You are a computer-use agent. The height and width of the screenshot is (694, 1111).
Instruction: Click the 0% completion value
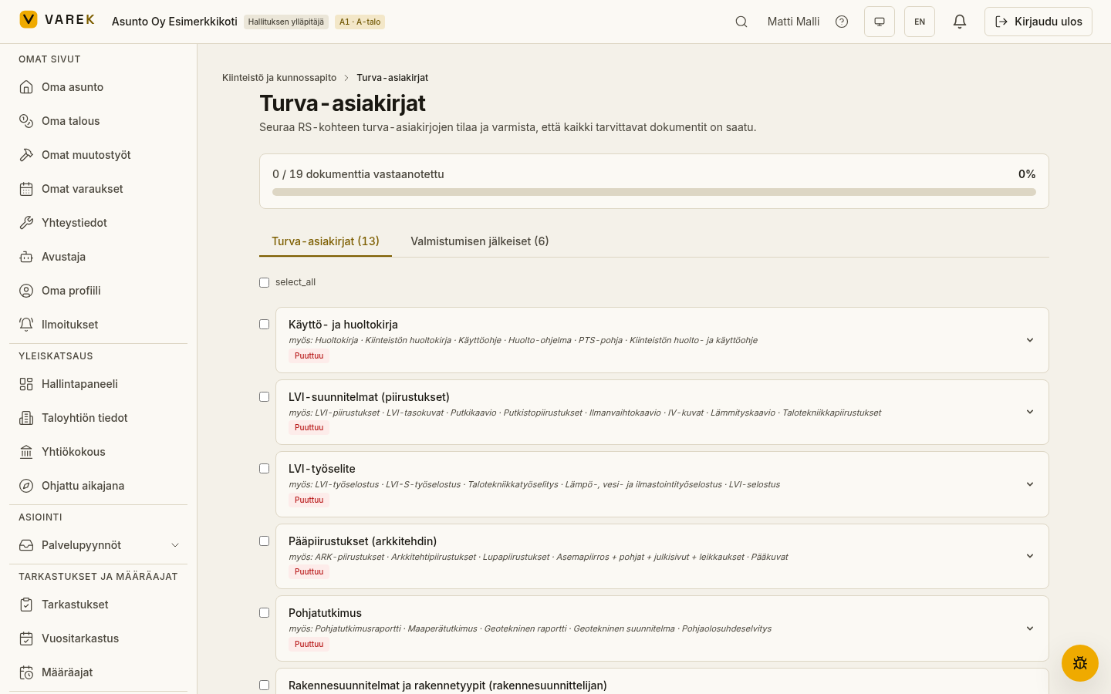point(1027,174)
